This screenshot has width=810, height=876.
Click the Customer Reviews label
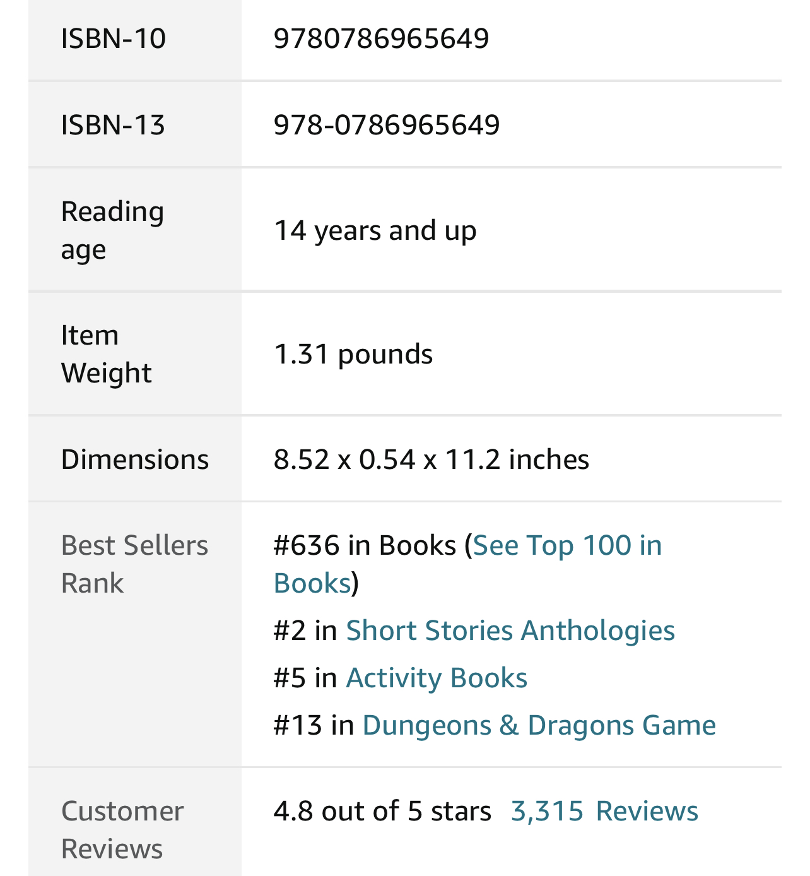point(122,829)
